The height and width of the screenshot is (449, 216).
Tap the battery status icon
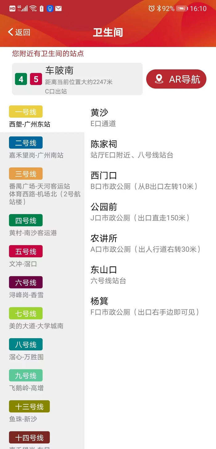point(182,8)
